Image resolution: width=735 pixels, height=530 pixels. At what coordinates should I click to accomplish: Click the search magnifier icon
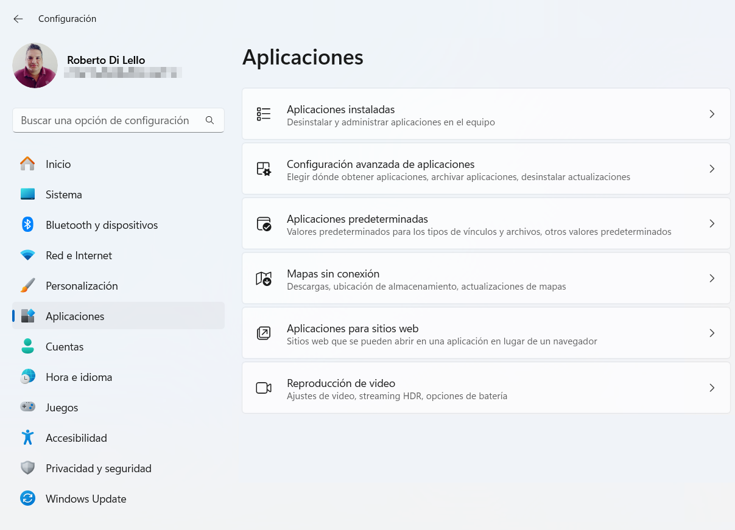pos(209,120)
